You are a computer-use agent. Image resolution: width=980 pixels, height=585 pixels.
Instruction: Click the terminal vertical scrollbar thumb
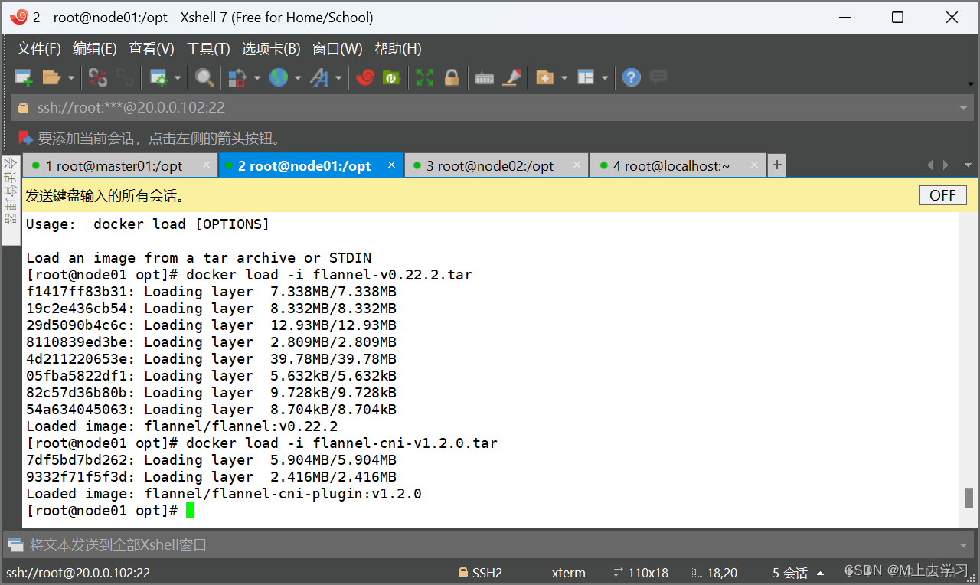pos(969,498)
